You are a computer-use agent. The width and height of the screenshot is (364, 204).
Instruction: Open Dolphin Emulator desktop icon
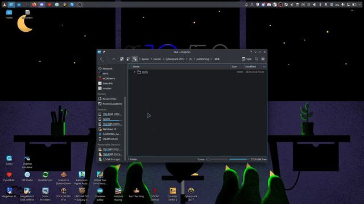[27, 162]
